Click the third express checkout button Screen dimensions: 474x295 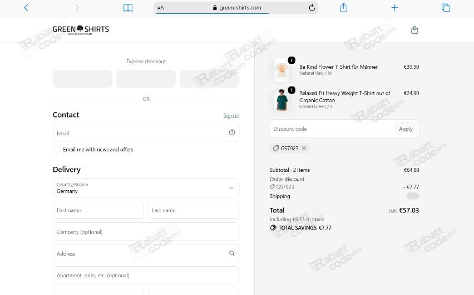click(209, 79)
